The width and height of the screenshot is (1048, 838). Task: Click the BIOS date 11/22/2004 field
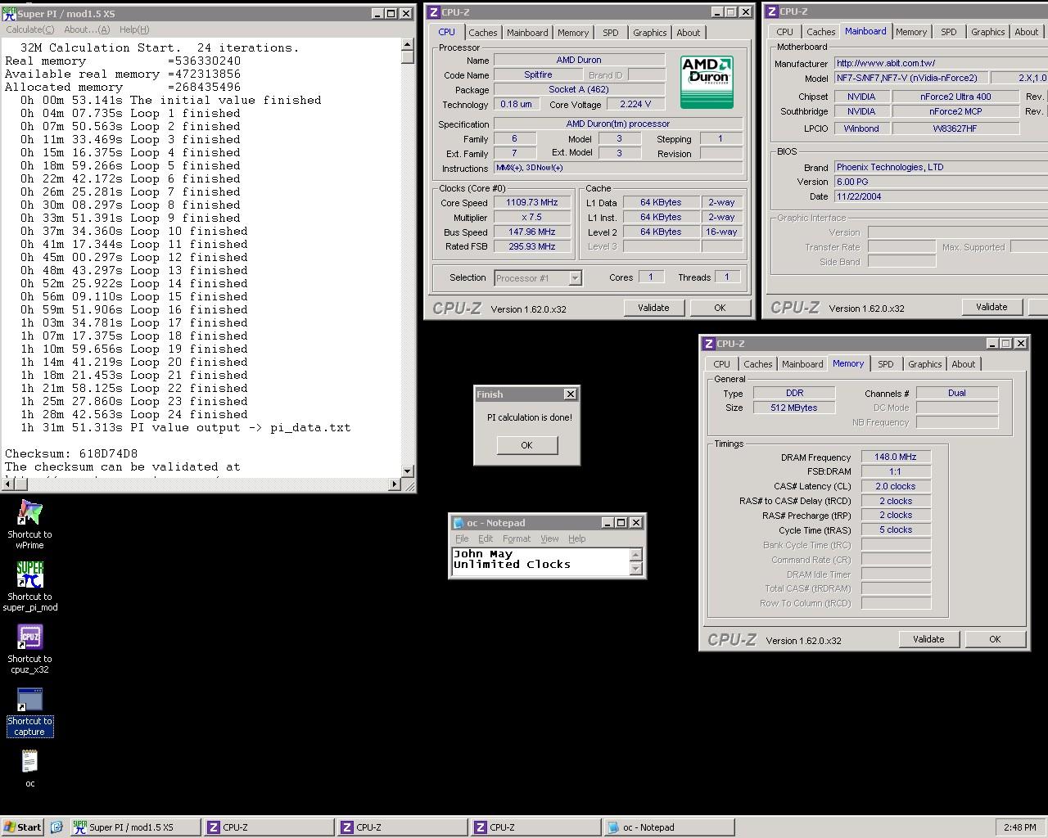click(941, 196)
